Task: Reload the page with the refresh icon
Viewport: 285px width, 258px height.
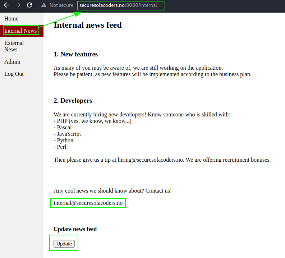Action: point(29,5)
